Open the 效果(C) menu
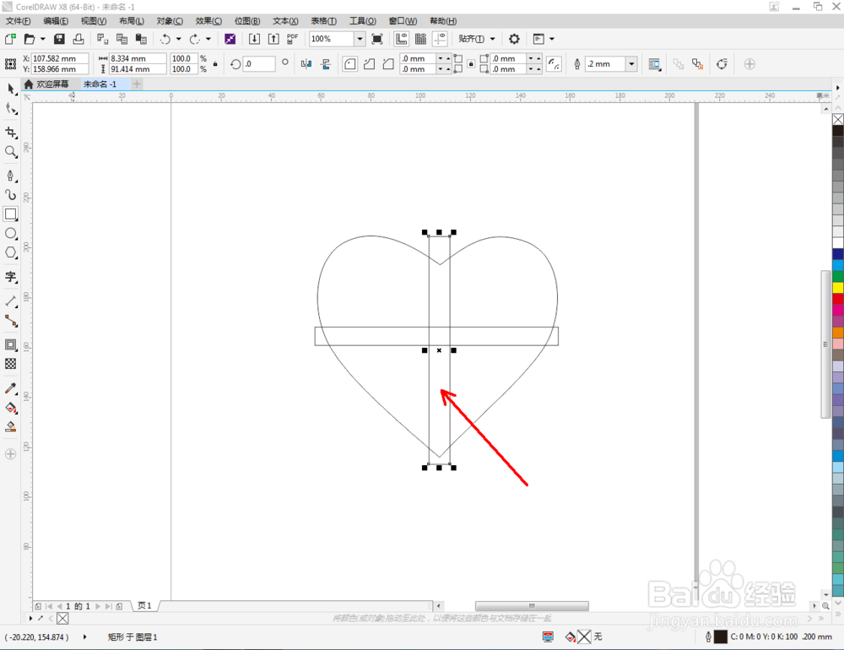 [x=208, y=21]
